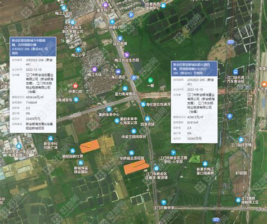Click the red 研美口腔 clinic marker
Screen dimensions: 267x224
point(75,86)
